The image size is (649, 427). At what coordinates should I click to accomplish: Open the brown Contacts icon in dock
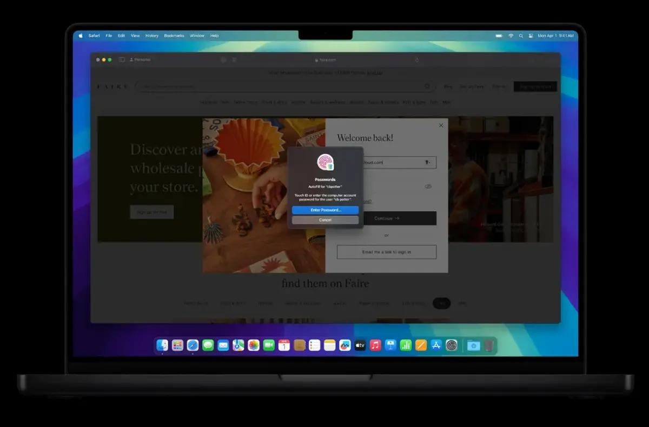[300, 345]
